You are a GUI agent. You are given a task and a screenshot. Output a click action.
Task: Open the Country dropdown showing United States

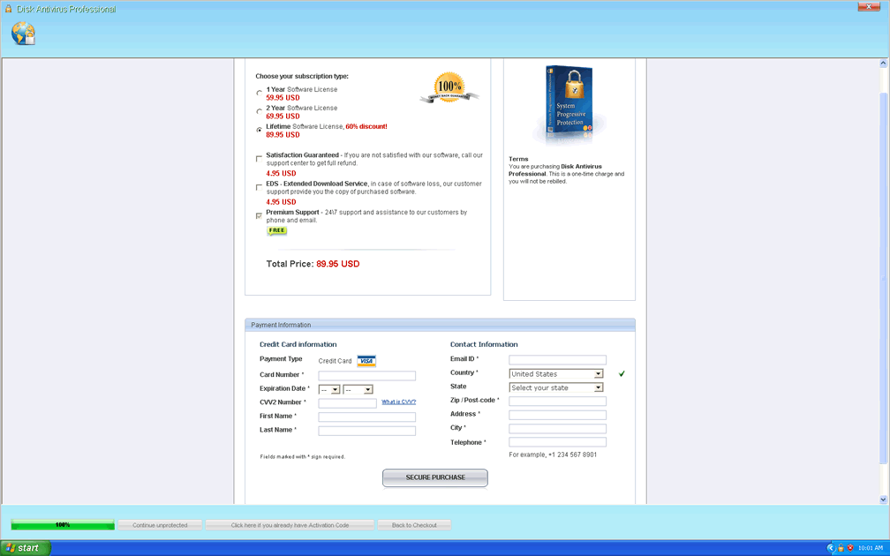556,374
